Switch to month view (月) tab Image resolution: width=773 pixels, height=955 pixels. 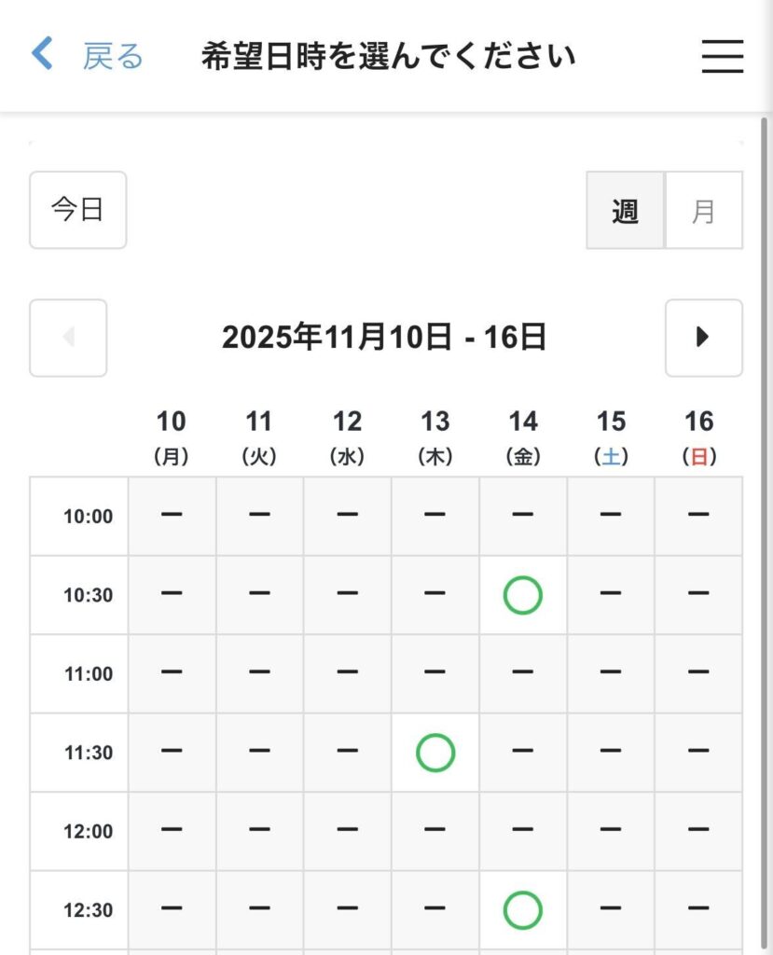(x=704, y=211)
